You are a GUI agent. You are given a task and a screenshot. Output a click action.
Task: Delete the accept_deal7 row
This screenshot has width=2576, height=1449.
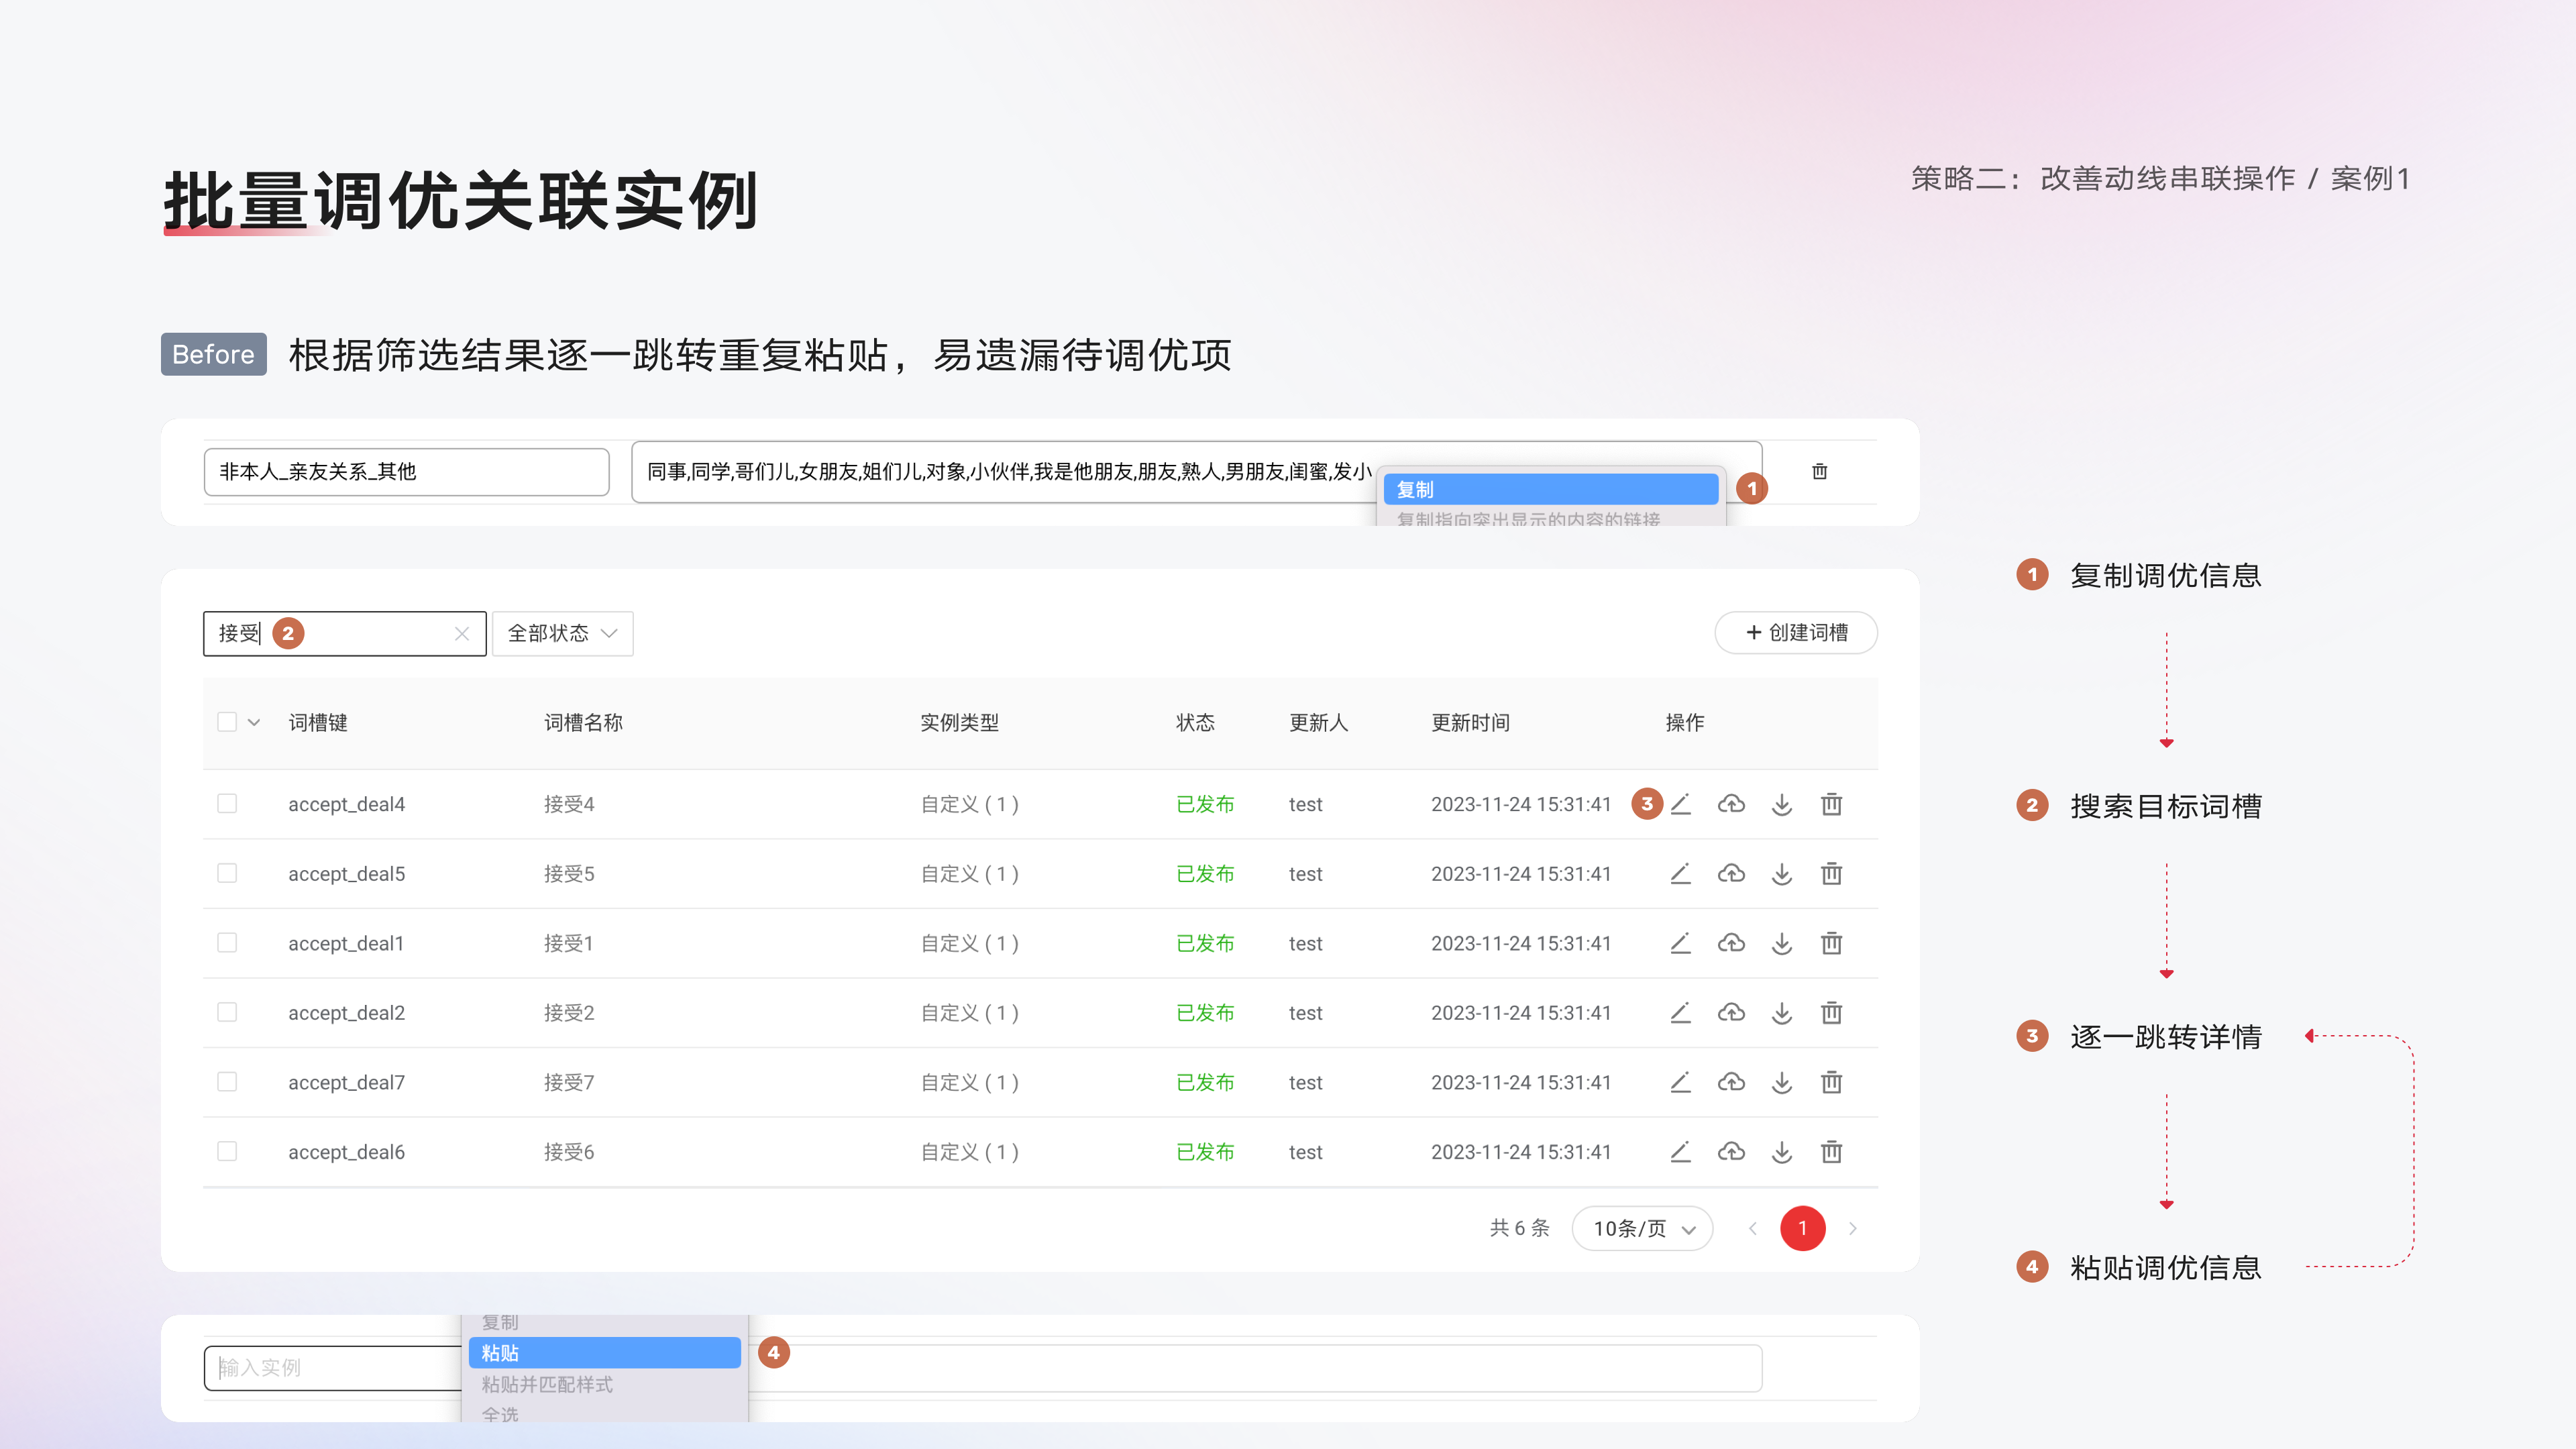tap(1831, 1082)
